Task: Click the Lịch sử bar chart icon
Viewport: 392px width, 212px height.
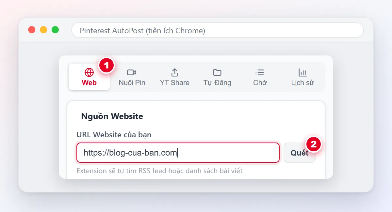Action: [x=302, y=72]
